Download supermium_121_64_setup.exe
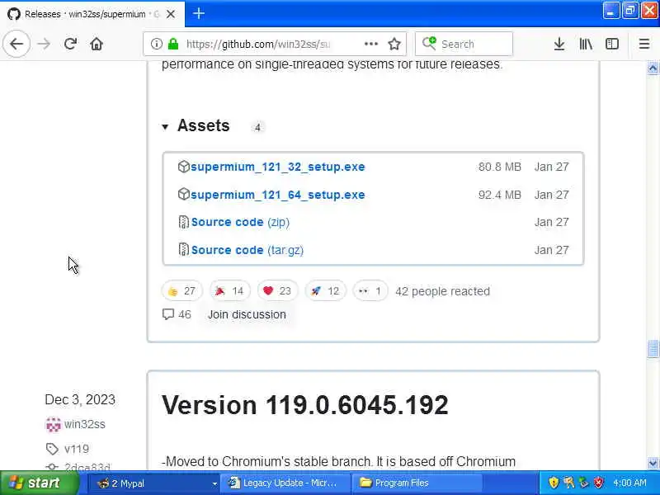This screenshot has height=495, width=660. coord(278,195)
